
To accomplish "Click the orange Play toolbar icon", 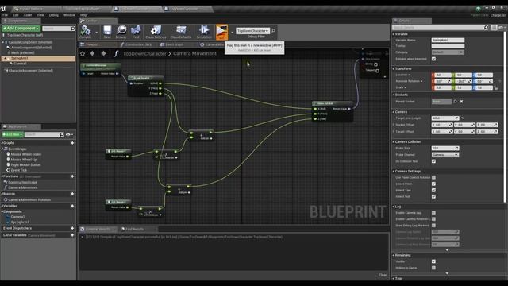I will click(221, 32).
